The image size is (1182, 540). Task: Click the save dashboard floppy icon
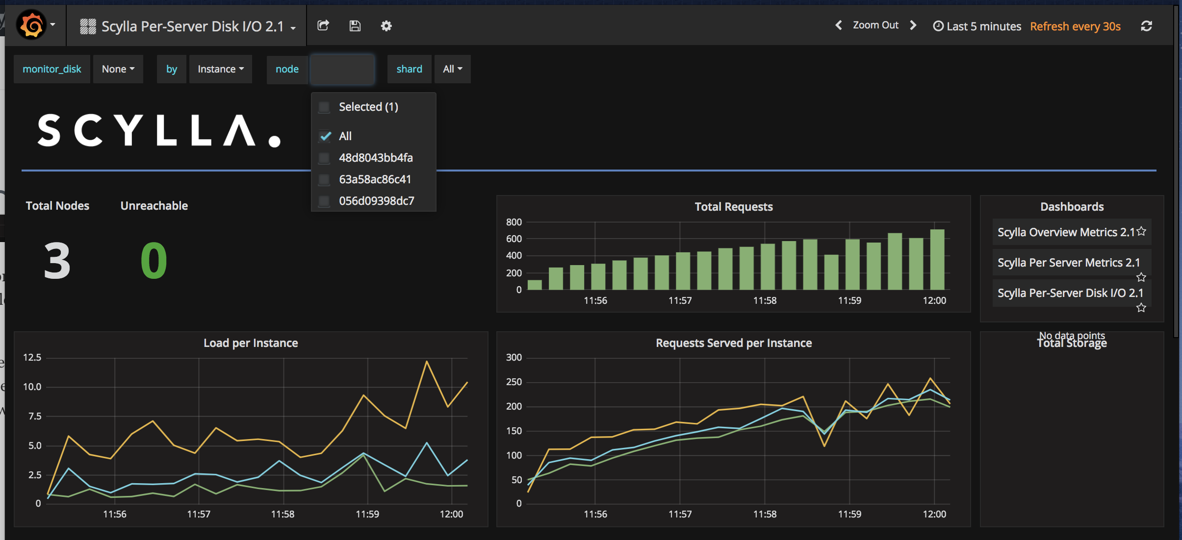click(355, 25)
